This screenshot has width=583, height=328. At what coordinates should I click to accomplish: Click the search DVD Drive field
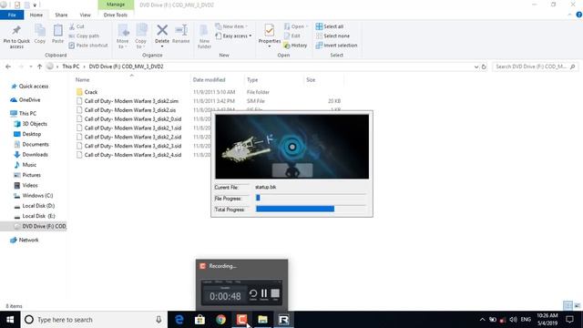(535, 67)
